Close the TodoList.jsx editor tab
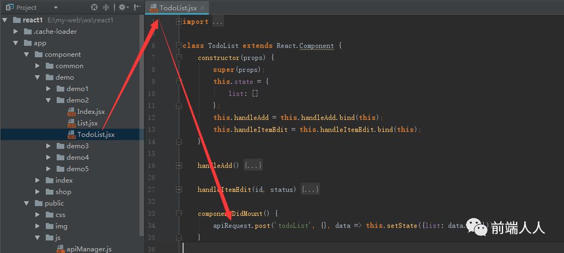 (203, 8)
